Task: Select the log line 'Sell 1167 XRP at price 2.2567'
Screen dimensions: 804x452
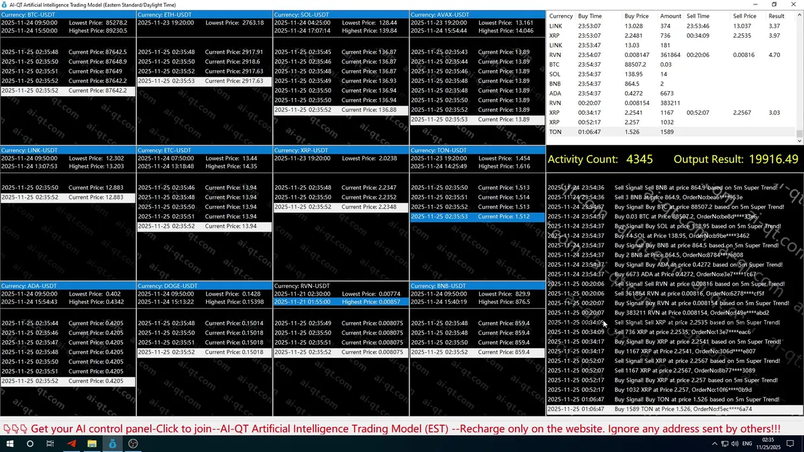Action: coord(675,370)
